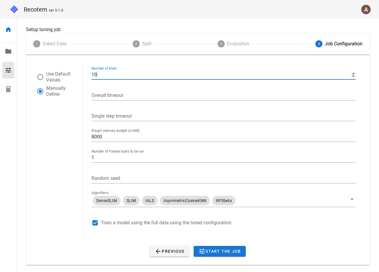Select the Home icon in the sidebar
Screen dimensions: 379x272
[8, 29]
